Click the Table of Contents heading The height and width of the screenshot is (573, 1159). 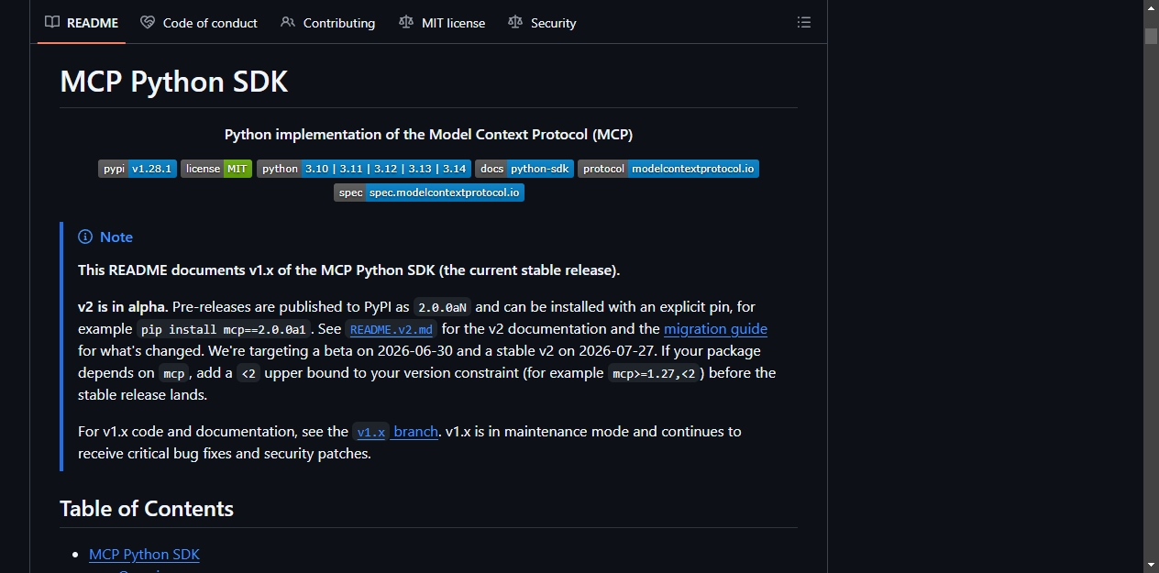[x=147, y=509]
